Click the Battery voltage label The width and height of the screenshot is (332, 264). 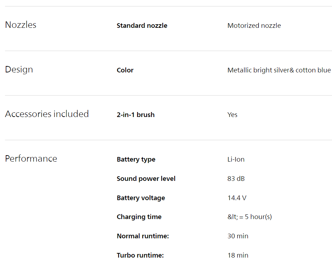tap(141, 198)
